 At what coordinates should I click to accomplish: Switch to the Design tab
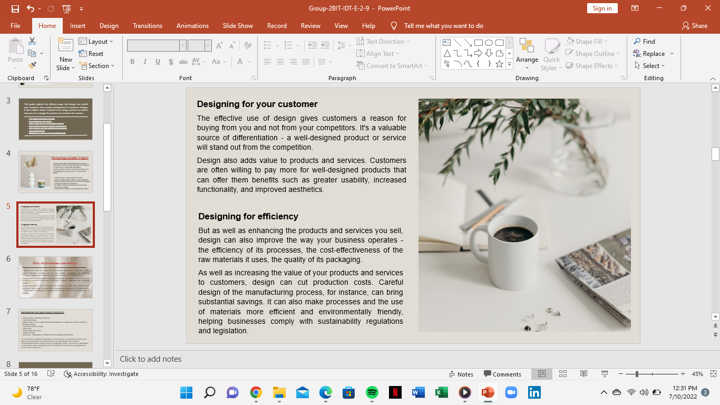(x=109, y=26)
